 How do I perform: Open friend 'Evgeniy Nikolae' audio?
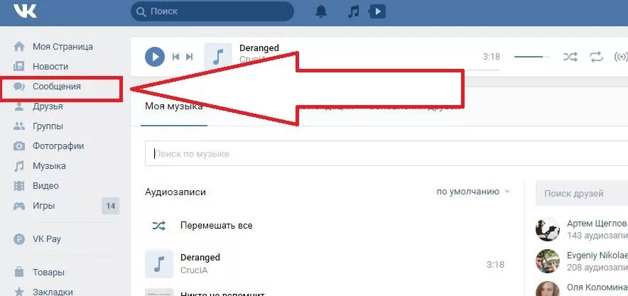597,256
